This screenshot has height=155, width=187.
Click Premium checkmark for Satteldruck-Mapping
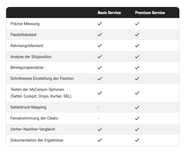click(137, 107)
